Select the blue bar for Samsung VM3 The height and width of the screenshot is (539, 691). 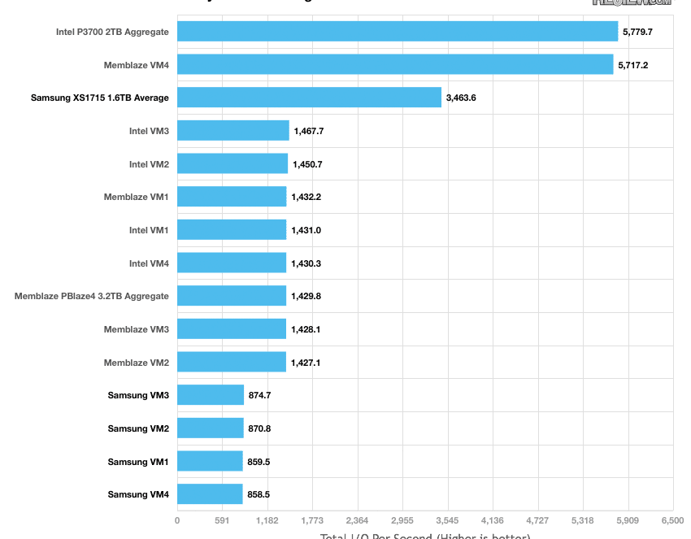(x=211, y=395)
